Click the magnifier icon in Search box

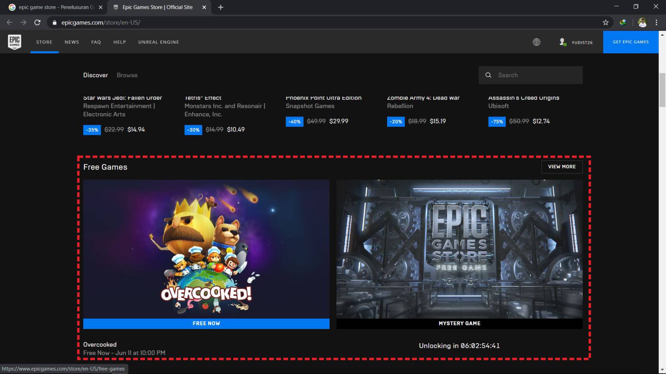pos(488,75)
